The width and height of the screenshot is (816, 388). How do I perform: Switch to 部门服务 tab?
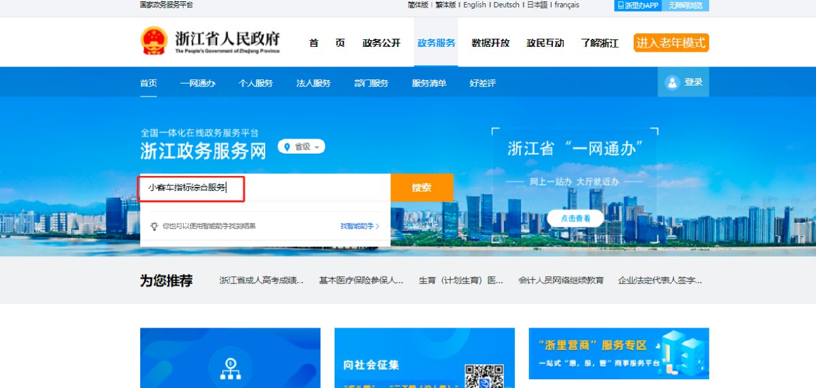(x=371, y=83)
